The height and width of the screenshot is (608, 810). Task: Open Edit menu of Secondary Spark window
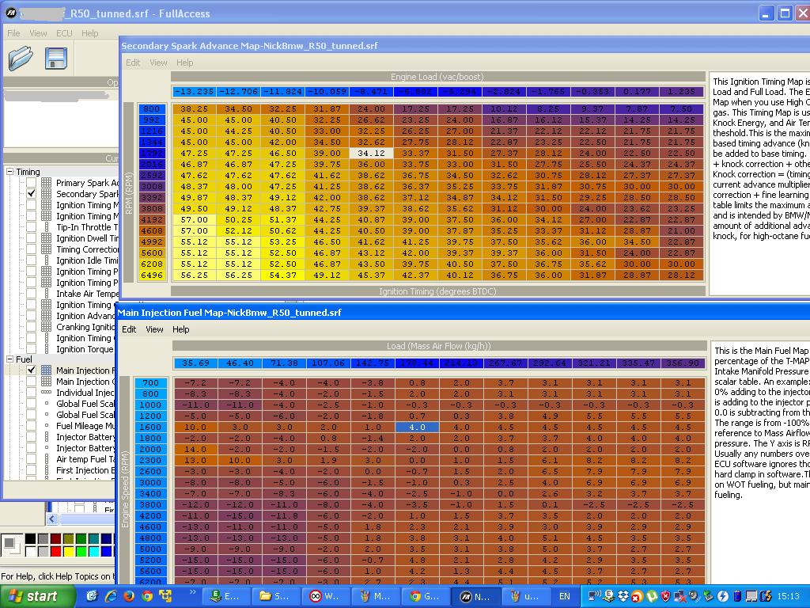(x=133, y=63)
